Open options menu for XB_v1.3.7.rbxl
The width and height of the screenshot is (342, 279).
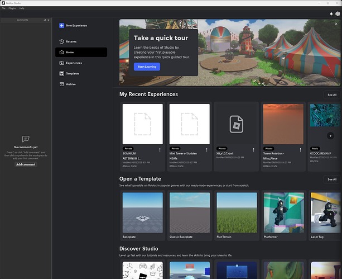[x=254, y=150]
